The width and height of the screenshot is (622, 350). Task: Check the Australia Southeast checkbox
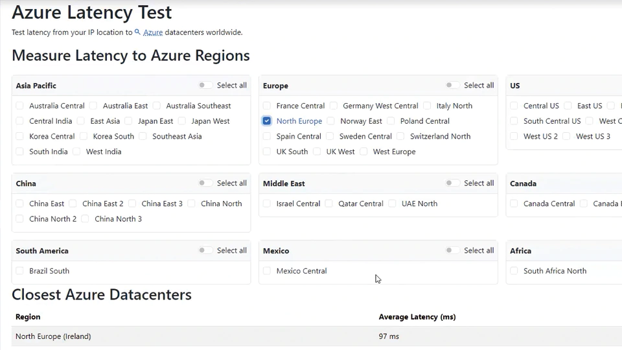[157, 106]
